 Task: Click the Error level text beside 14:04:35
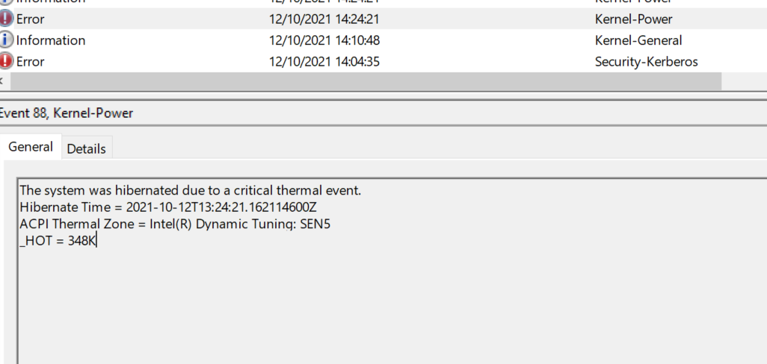pos(31,62)
